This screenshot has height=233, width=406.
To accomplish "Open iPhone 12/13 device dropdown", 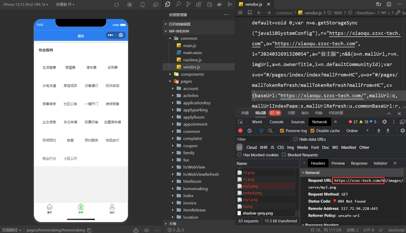I will point(26,4).
